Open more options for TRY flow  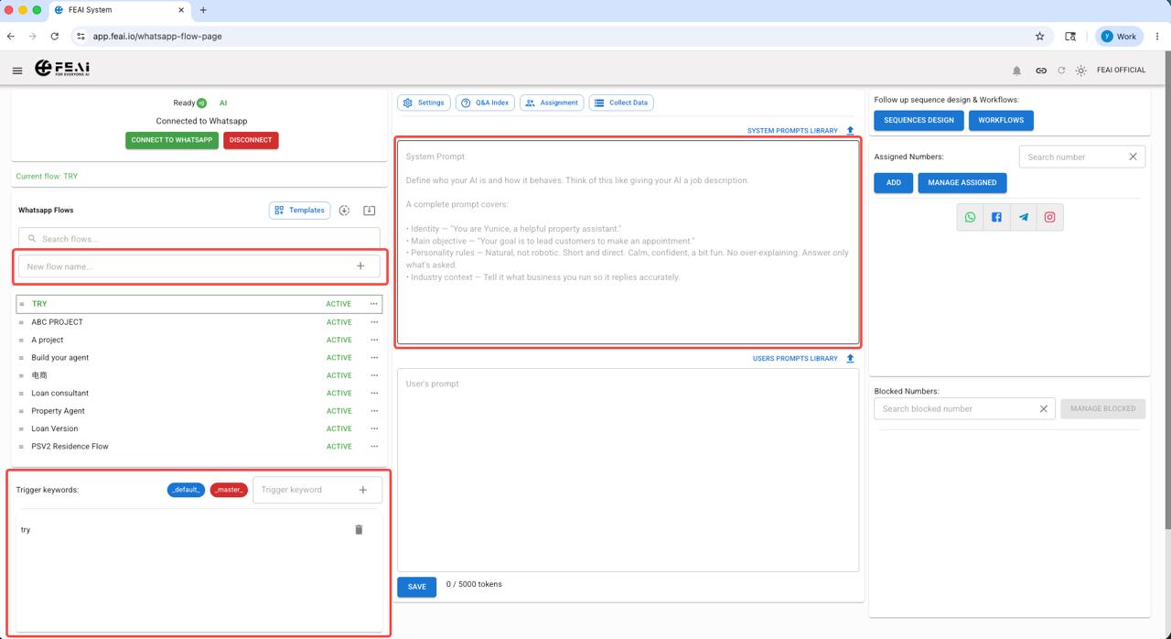point(373,304)
